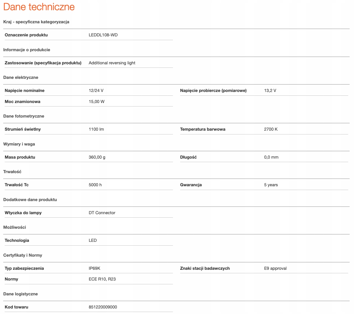
Task: Click the 2700 K color temperature value
Action: pyautogui.click(x=271, y=129)
